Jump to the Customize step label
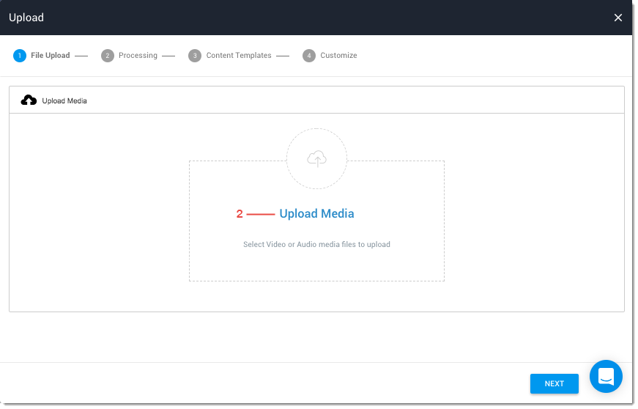 coord(338,56)
